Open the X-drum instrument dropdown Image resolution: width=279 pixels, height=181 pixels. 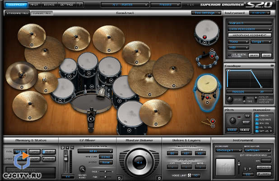click(x=260, y=13)
